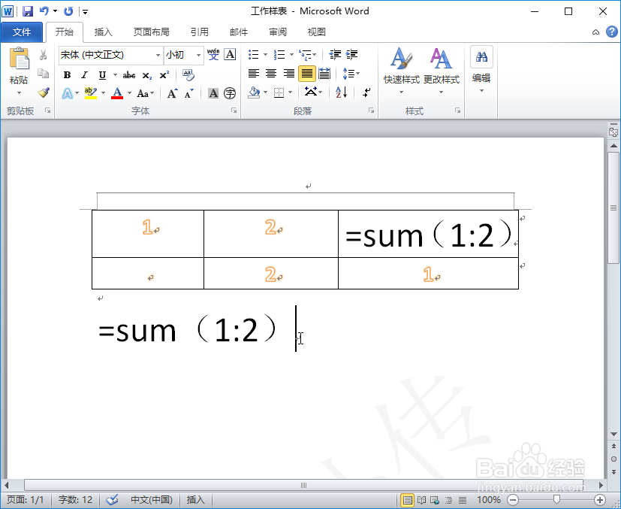Open the font size dropdown 小初
The image size is (621, 509).
(x=199, y=55)
